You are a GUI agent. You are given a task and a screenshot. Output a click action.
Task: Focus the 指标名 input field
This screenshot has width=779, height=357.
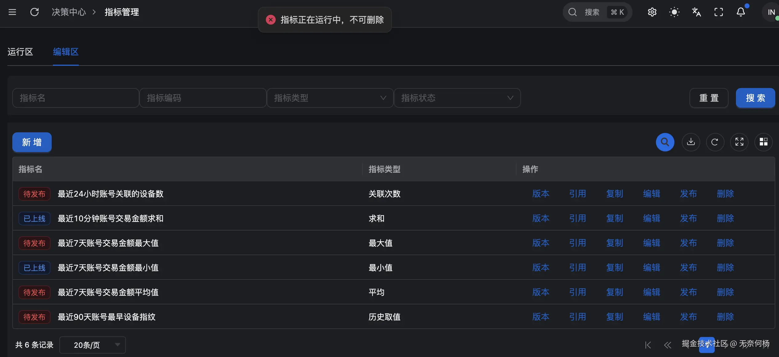click(x=75, y=98)
